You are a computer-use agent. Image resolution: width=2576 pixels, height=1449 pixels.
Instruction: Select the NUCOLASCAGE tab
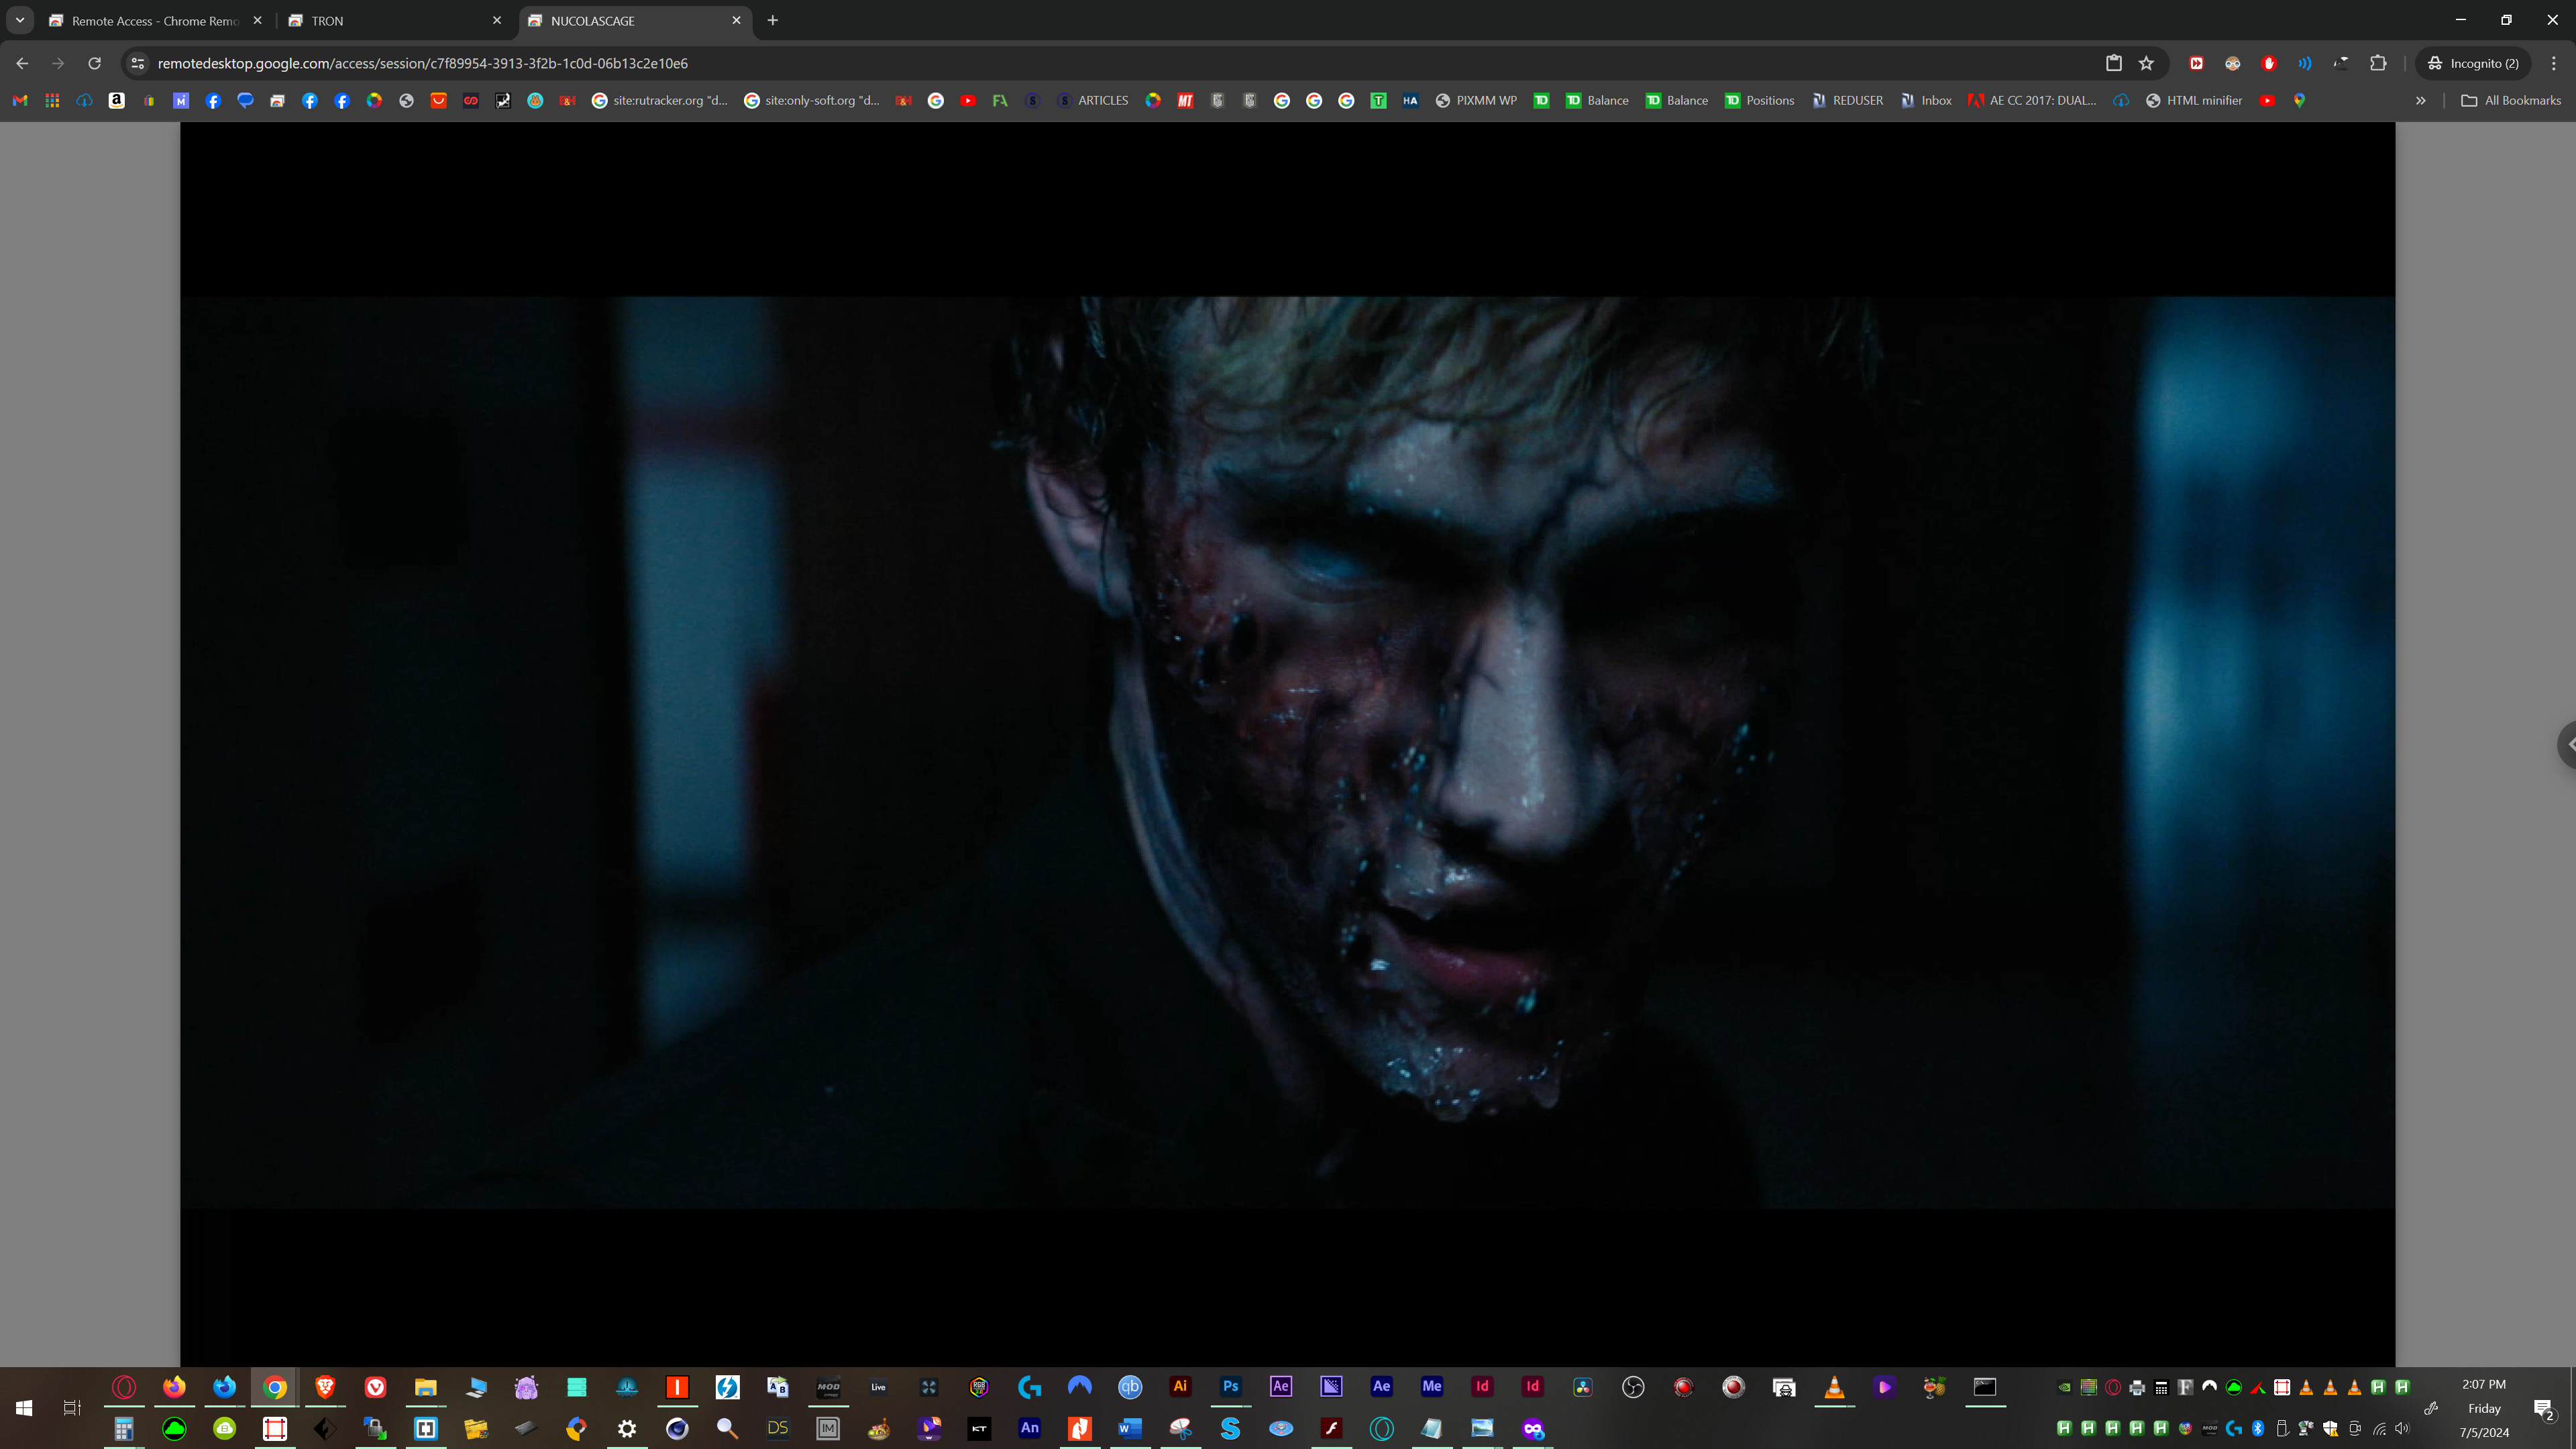tap(635, 20)
